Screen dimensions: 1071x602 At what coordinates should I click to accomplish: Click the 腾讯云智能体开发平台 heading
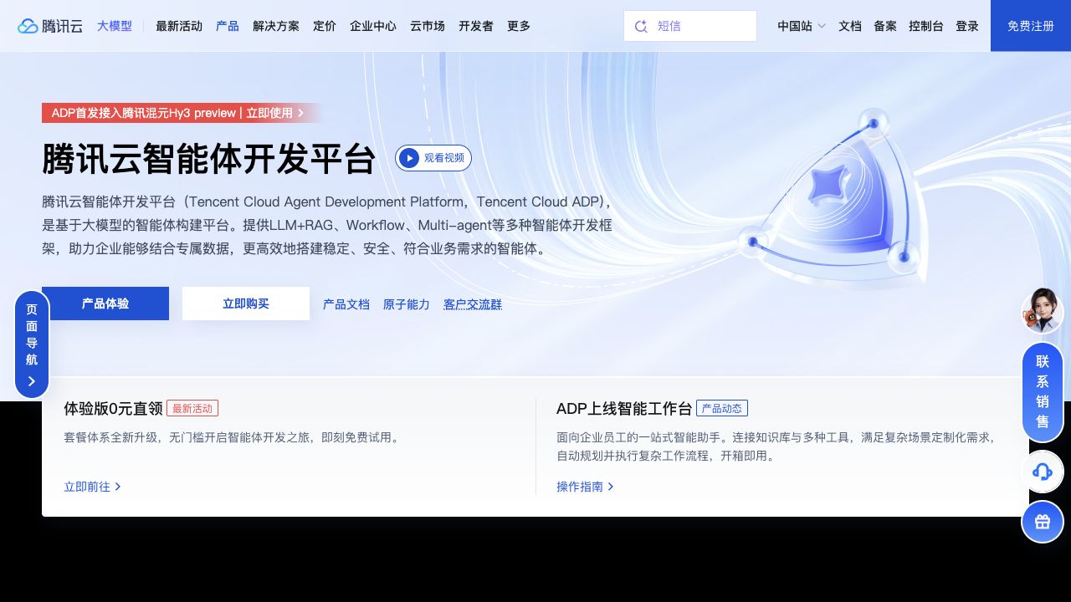[209, 159]
